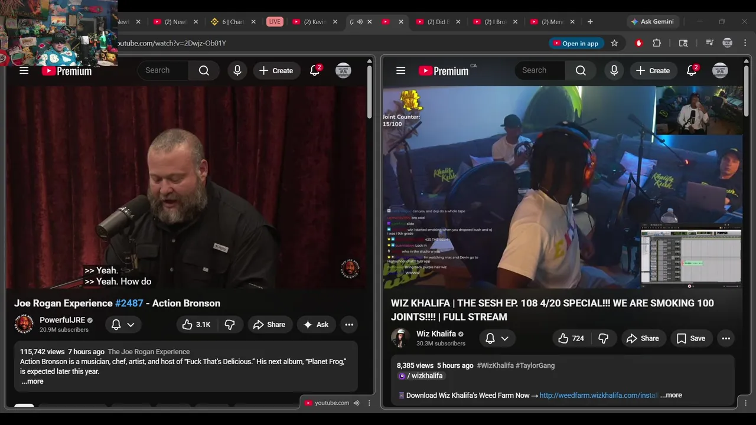The image size is (756, 425).
Task: Click the red shield extension icon
Action: click(638, 43)
